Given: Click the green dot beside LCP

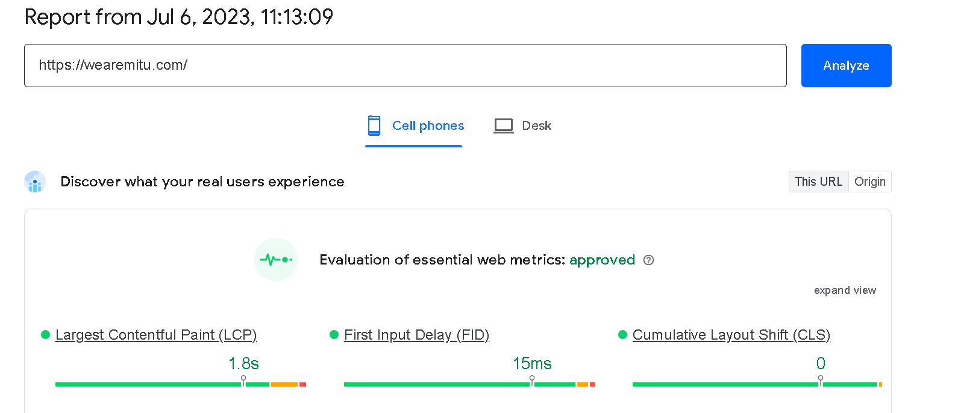Looking at the screenshot, I should [x=45, y=335].
